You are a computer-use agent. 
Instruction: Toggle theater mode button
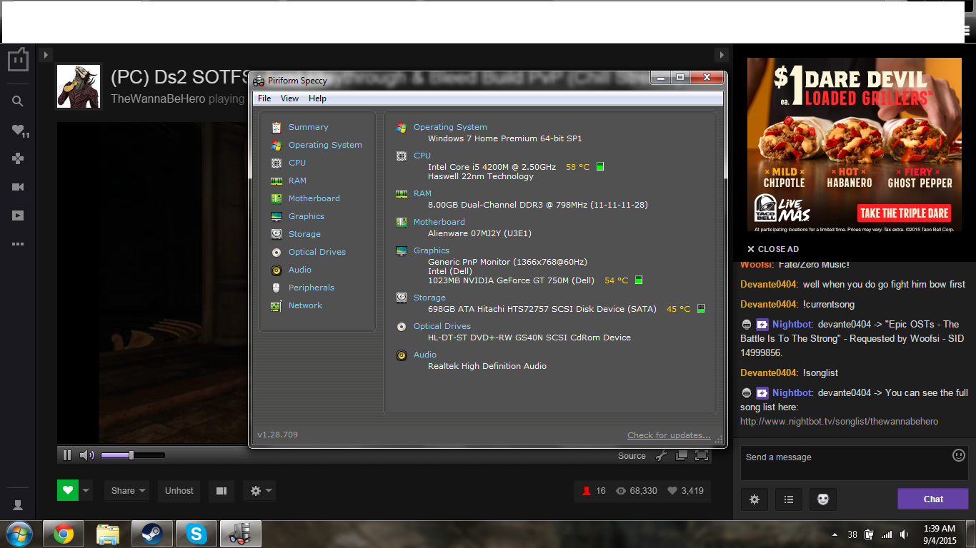click(x=221, y=490)
